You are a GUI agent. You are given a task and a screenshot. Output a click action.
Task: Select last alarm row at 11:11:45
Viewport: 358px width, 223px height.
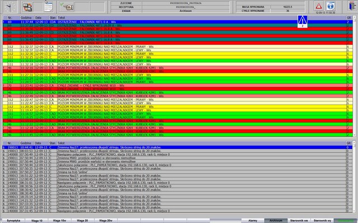point(178,135)
